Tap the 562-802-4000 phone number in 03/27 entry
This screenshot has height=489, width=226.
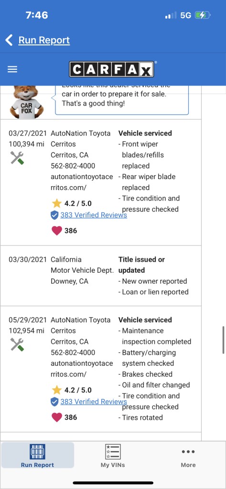point(73,166)
